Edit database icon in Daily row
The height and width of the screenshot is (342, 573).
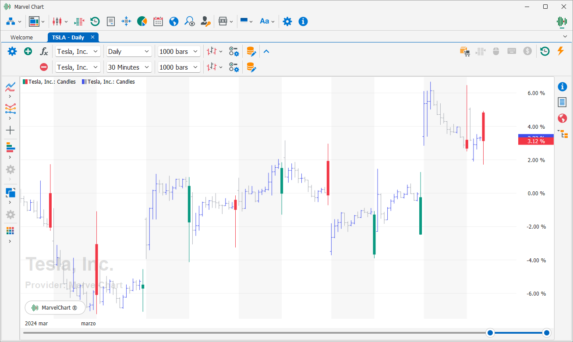[251, 51]
